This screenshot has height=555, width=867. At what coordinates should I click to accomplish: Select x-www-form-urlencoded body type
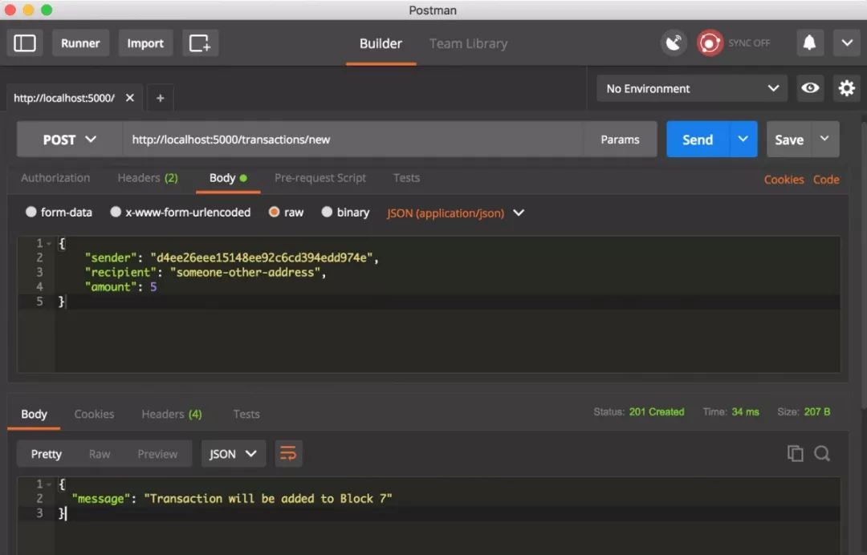point(116,212)
